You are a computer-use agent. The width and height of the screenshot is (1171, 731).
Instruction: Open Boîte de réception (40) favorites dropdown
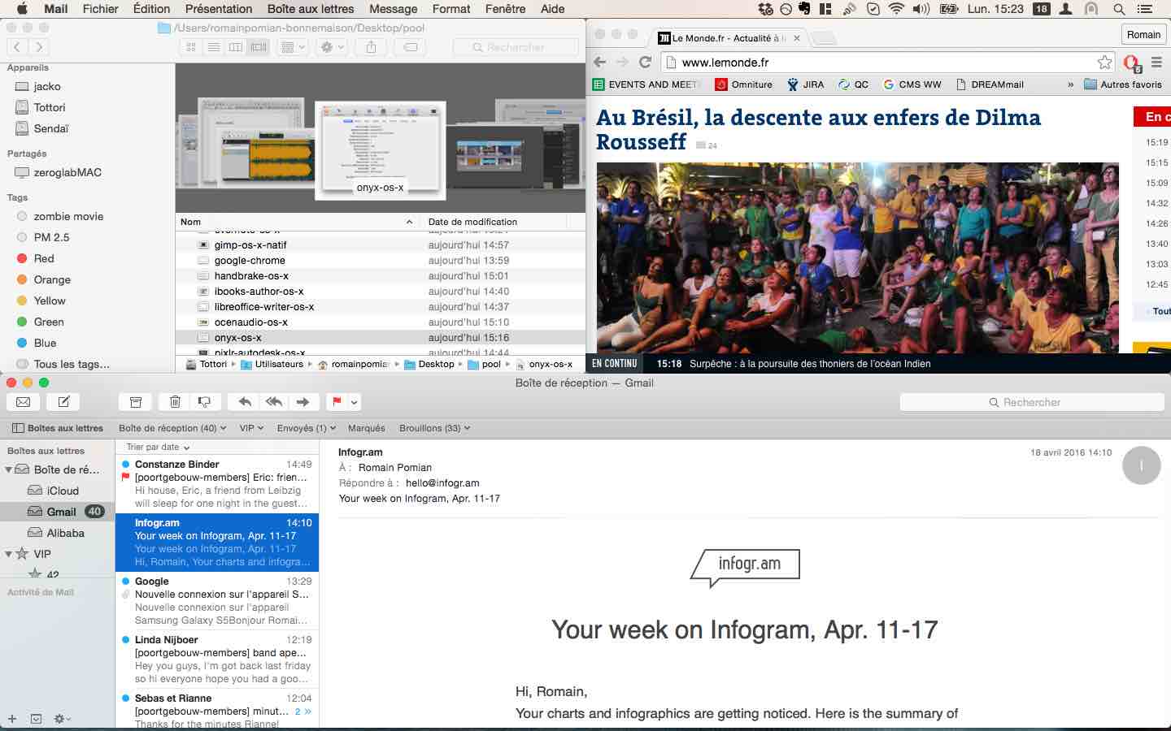(x=172, y=428)
